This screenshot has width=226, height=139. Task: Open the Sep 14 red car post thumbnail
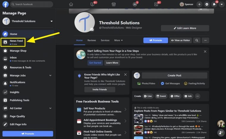click(x=139, y=130)
